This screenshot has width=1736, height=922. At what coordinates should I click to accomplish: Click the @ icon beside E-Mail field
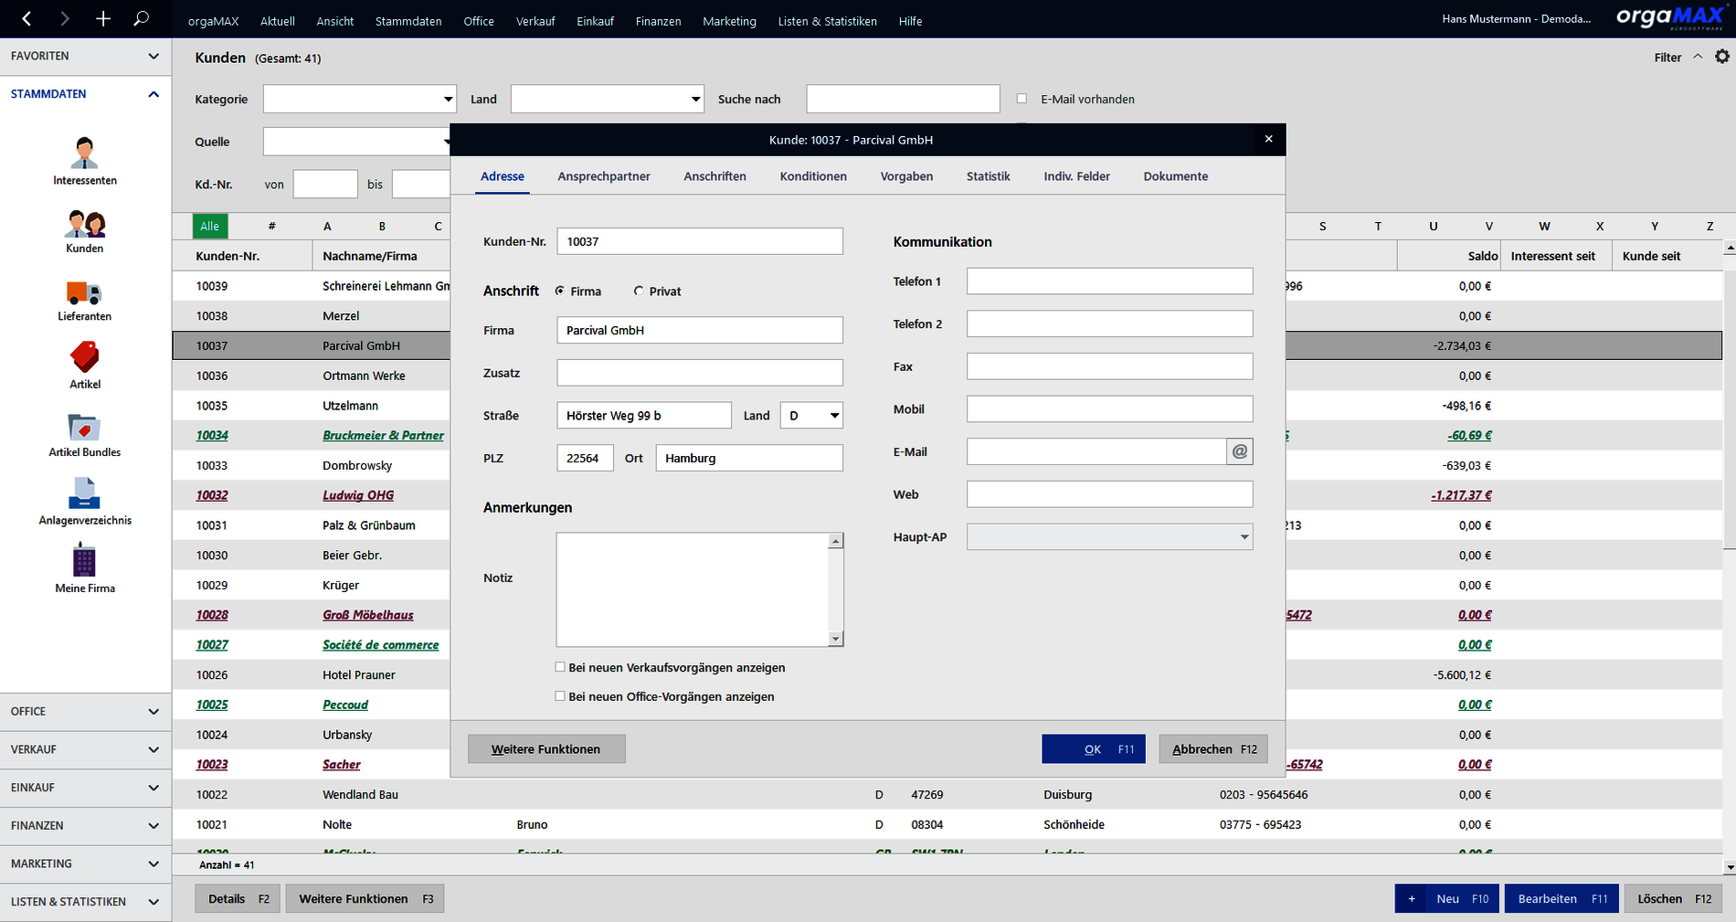[x=1240, y=451]
